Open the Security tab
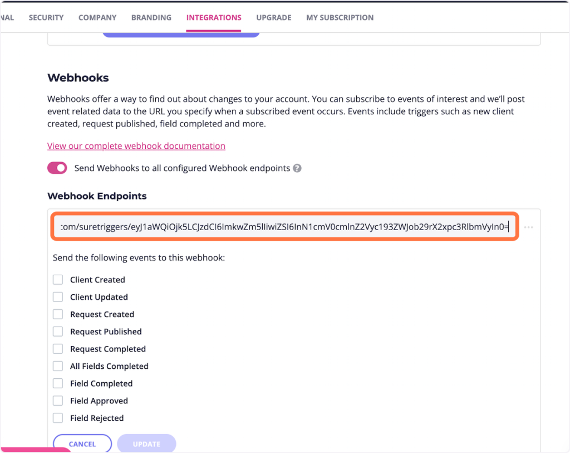This screenshot has width=570, height=453. click(46, 18)
